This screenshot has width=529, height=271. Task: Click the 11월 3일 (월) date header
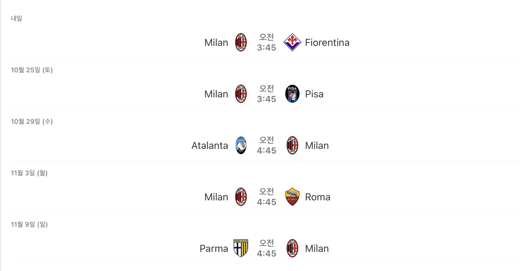29,173
